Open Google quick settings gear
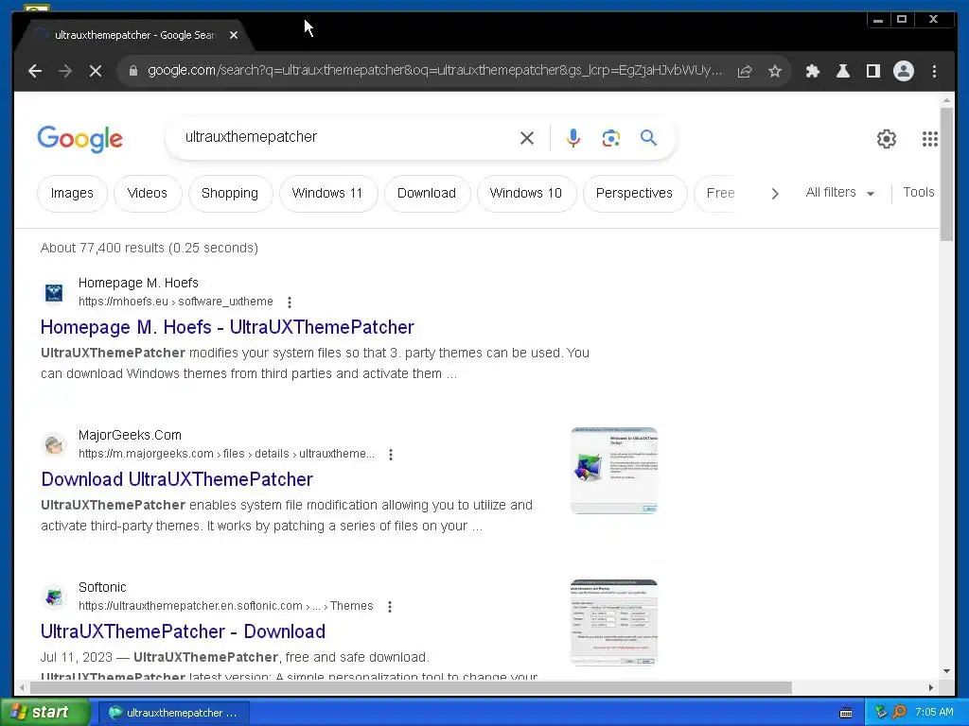 tap(887, 139)
